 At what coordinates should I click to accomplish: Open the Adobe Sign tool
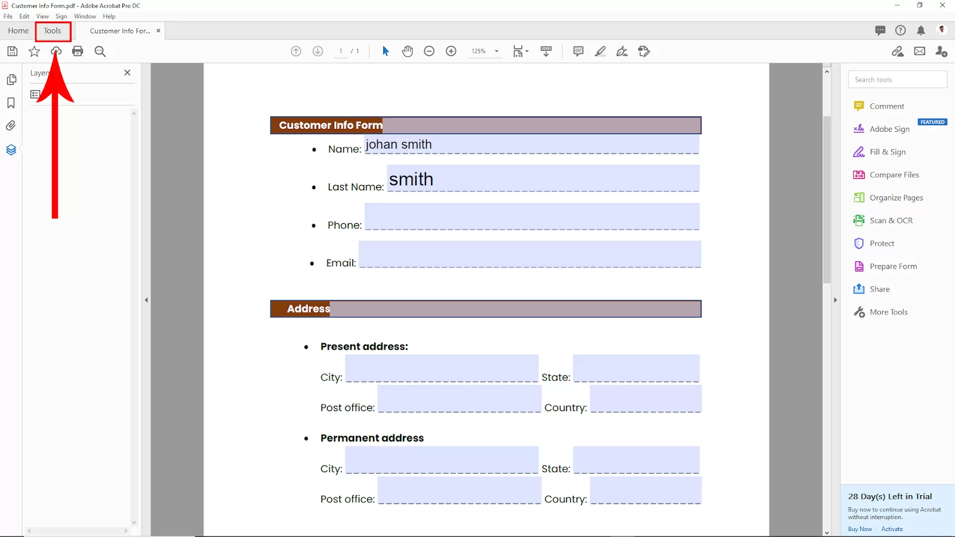coord(882,129)
